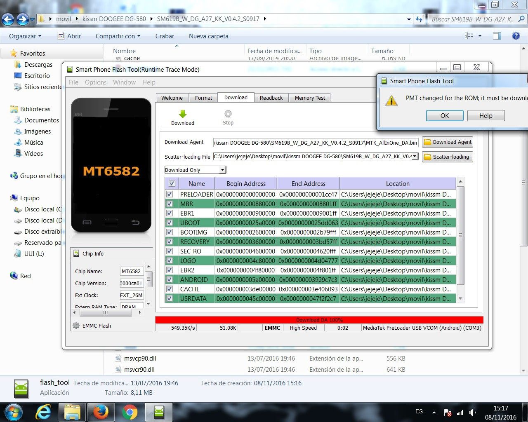528x422 pixels.
Task: Click the Explorer back arrow button
Action: [8, 19]
